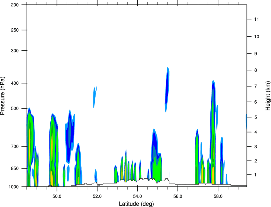Select the 300 pressure tick label
Viewport: 271px width, 207px height.
point(15,51)
